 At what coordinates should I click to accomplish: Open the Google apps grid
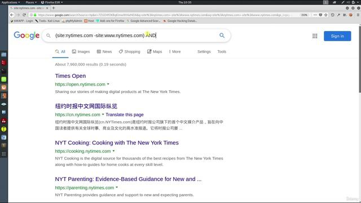pyautogui.click(x=315, y=36)
